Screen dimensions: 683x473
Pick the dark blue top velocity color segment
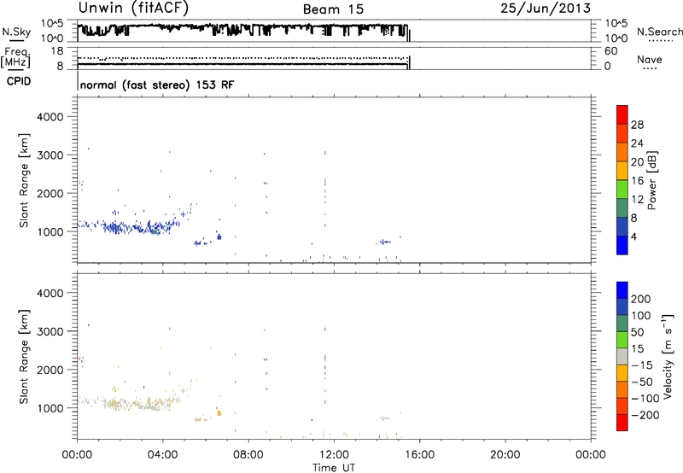point(622,290)
